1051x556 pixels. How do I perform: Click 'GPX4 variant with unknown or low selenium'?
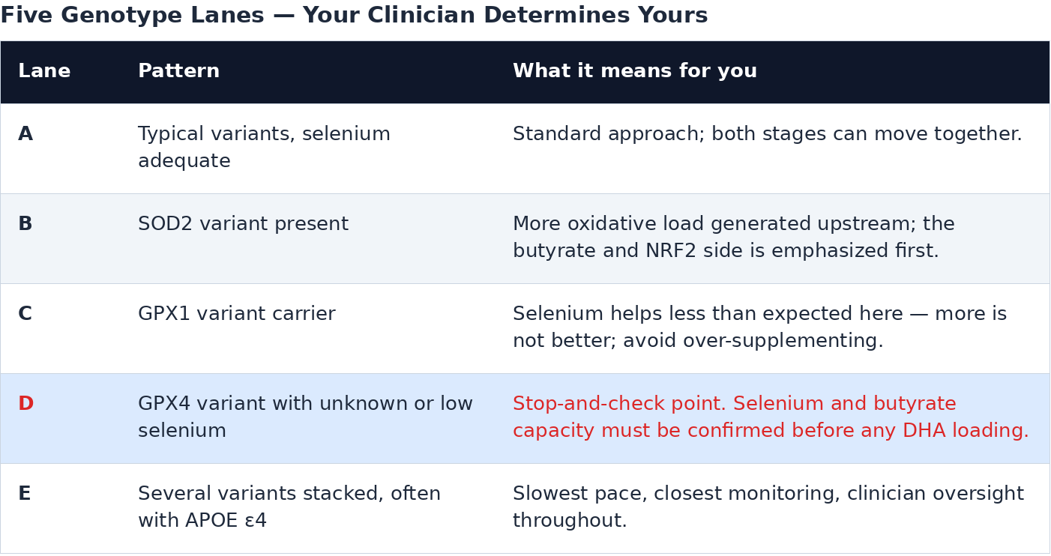pyautogui.click(x=305, y=418)
